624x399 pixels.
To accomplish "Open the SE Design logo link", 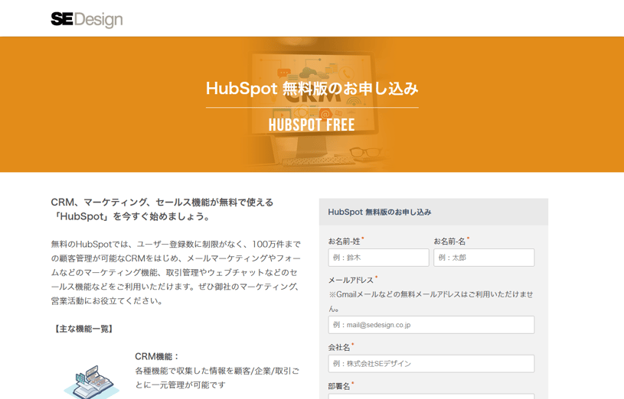I will (x=87, y=19).
